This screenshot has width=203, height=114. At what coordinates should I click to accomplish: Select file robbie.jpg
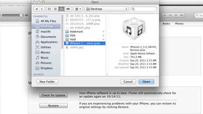(x=85, y=47)
